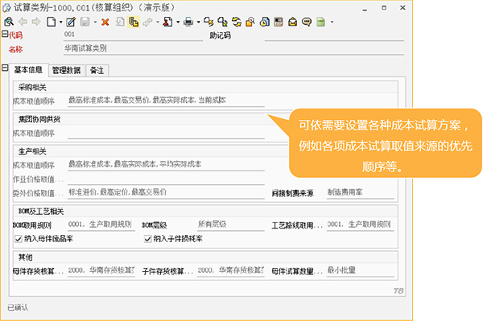Open dropdown arrow beside link chain icon
The width and height of the screenshot is (483, 321).
(158, 23)
